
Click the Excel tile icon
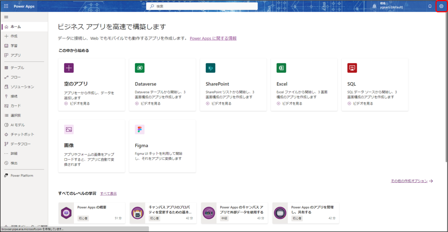(281, 68)
